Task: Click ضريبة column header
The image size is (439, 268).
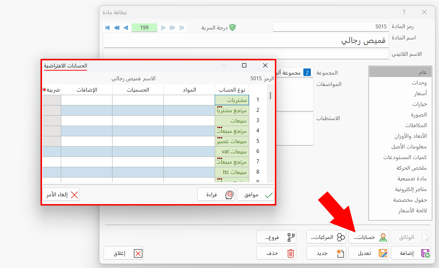Action: point(52,90)
